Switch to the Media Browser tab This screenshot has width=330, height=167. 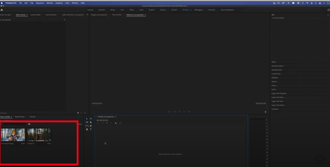click(x=20, y=117)
